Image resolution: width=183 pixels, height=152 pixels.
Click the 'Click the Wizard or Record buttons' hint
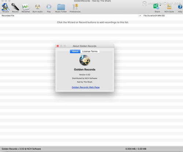pyautogui.click(x=93, y=22)
